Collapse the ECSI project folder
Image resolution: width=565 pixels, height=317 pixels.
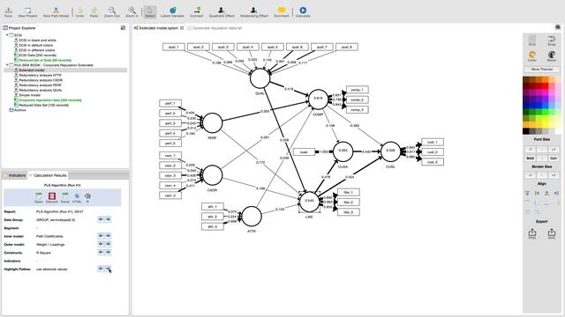(7, 35)
